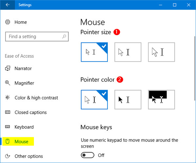Click the Mouse keys heading
196x163 pixels.
[x=96, y=127]
